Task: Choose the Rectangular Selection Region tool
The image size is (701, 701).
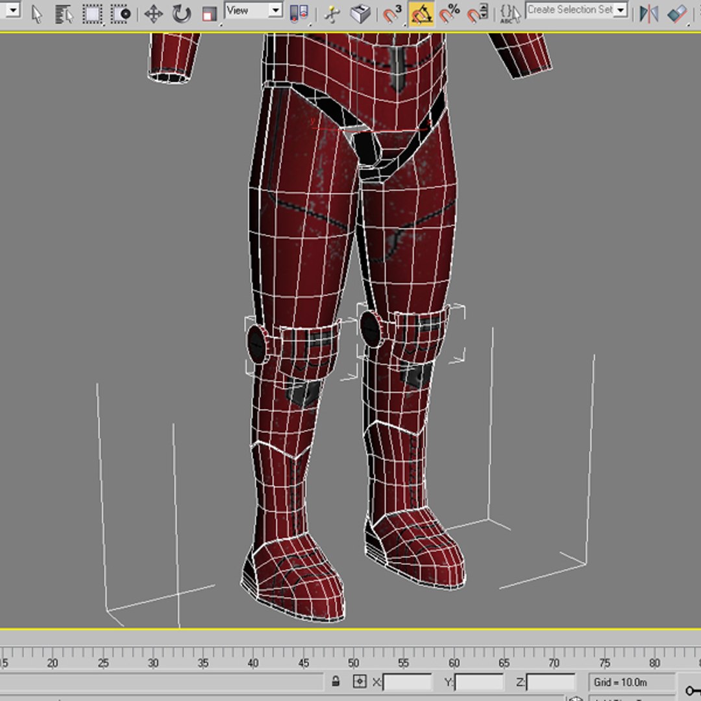Action: [x=92, y=14]
